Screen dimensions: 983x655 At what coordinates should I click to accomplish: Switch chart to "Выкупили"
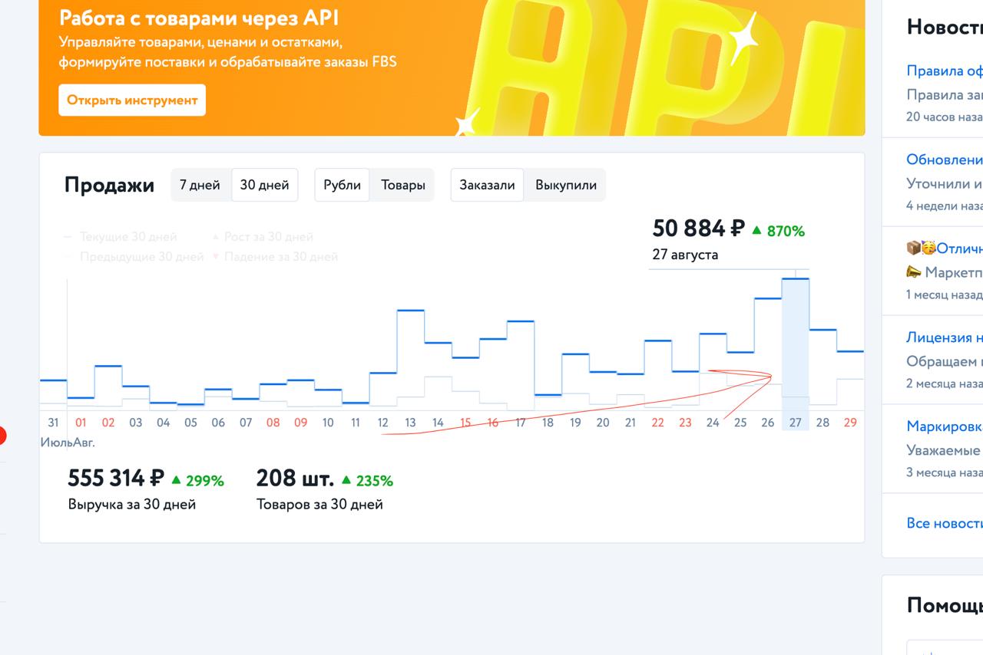point(566,185)
